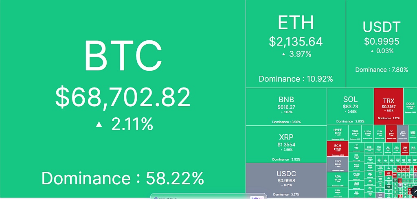Select the ADA tile
This screenshot has height=199, width=417.
[x=338, y=178]
